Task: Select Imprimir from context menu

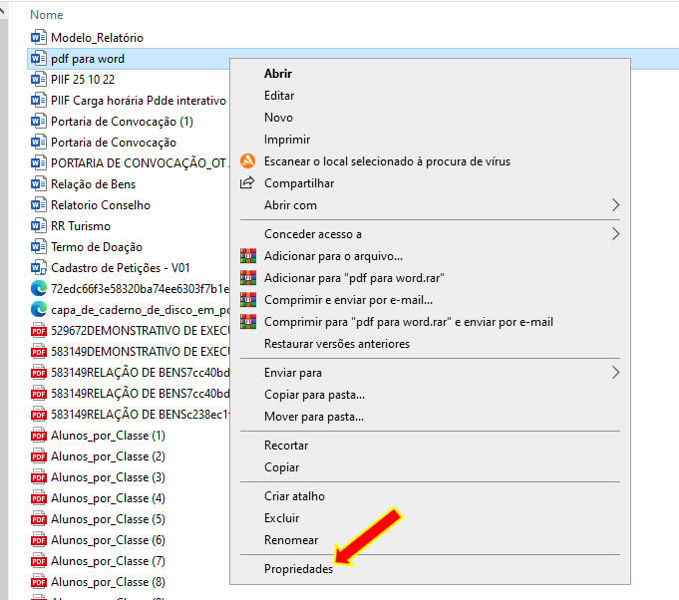Action: pos(287,140)
